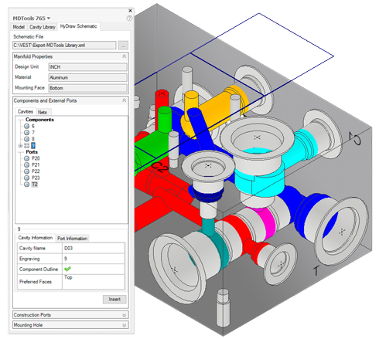Click the help question mark icon

click(x=129, y=19)
